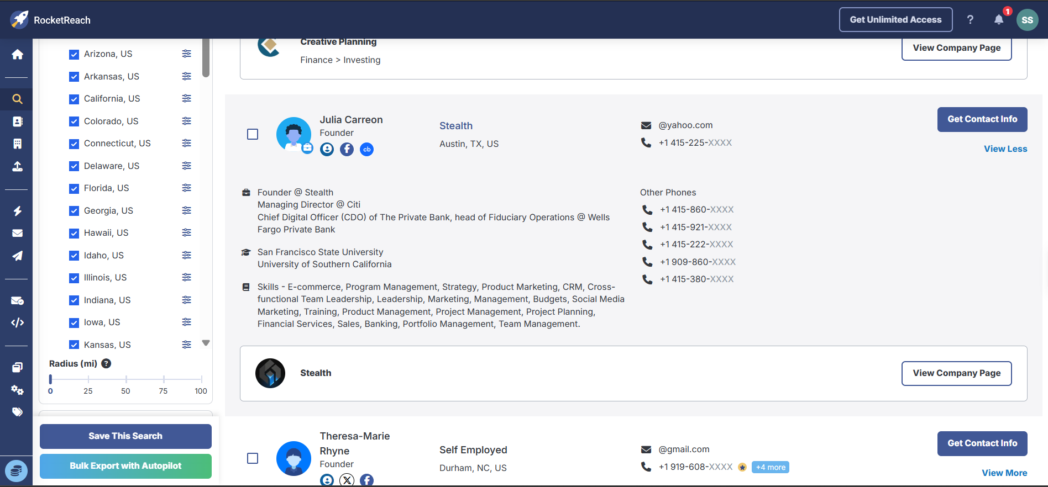This screenshot has width=1048, height=487.
Task: Click the RocketReach logo
Action: [x=50, y=20]
